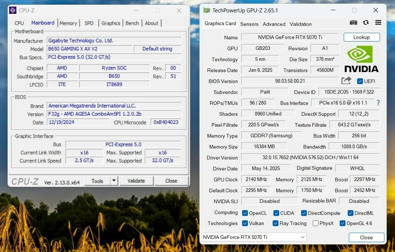
Task: Click the Subvendor Palit field
Action: point(265,92)
